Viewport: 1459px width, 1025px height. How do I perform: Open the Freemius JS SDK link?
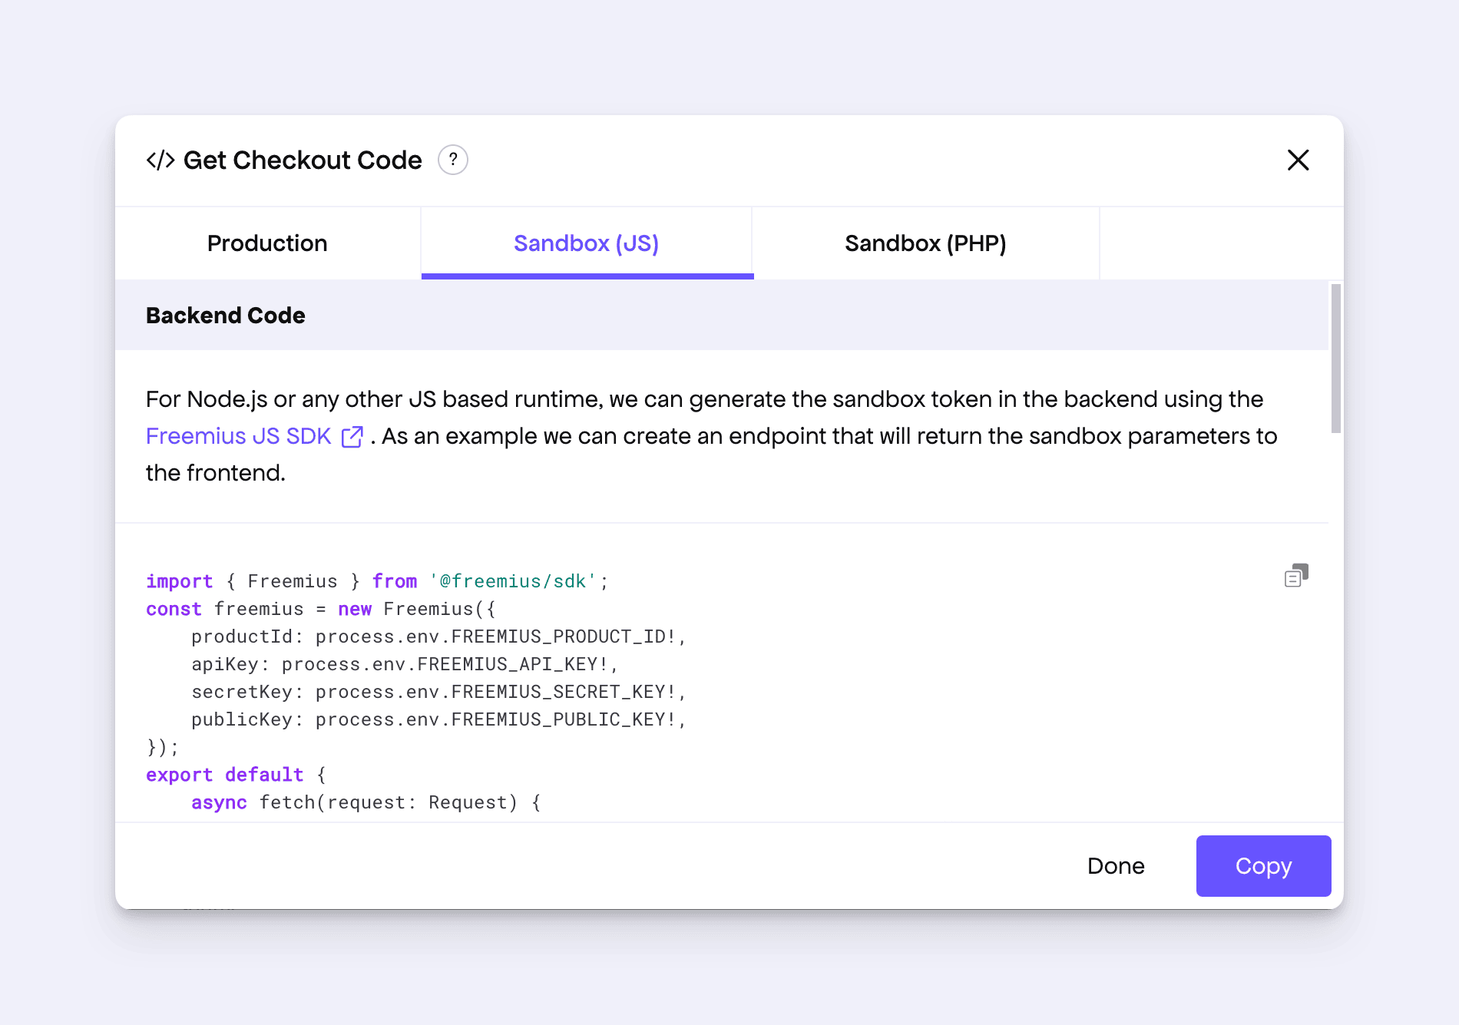(x=238, y=436)
